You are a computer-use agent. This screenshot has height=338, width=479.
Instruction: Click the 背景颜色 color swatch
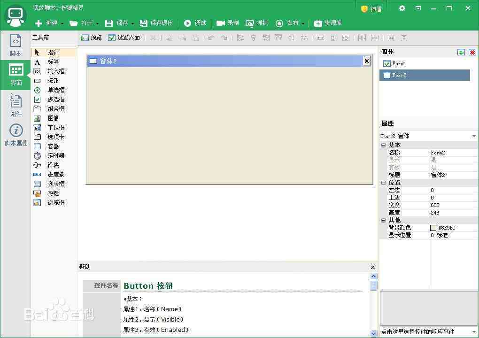(433, 228)
